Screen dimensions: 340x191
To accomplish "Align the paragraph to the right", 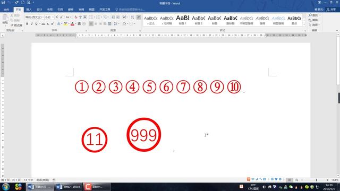I will tap(100, 24).
